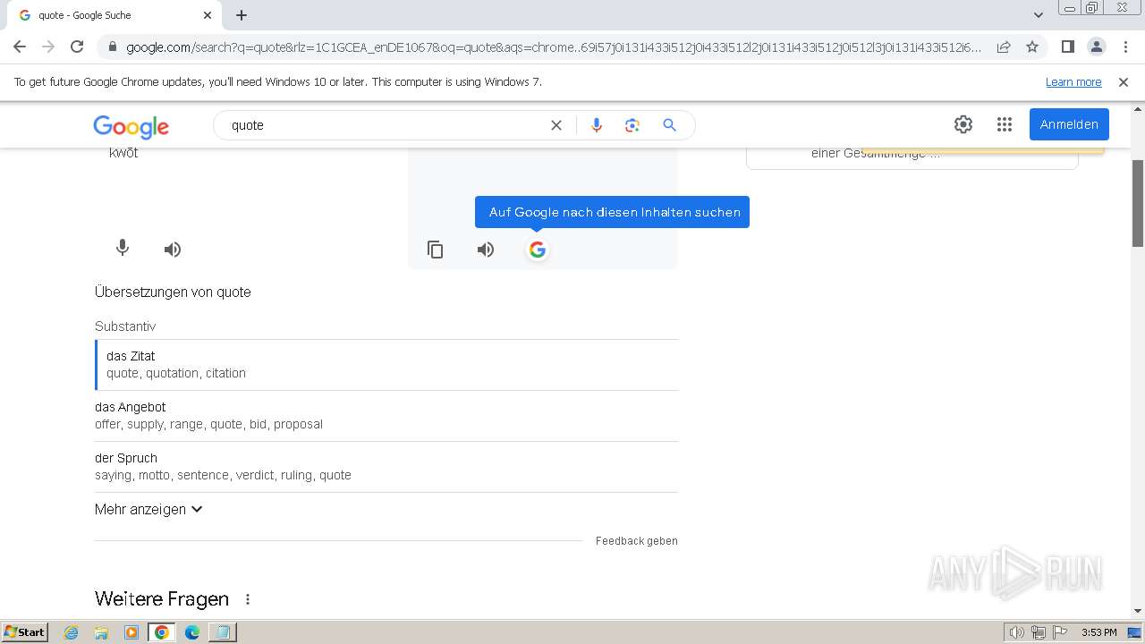The height and width of the screenshot is (644, 1145).
Task: Open more options next to Weitere Fragen
Action: [248, 599]
